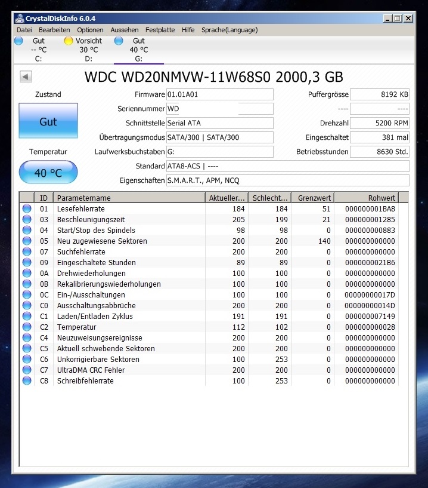428x488 pixels.
Task: Click the blue Gut health status button
Action: pos(48,121)
